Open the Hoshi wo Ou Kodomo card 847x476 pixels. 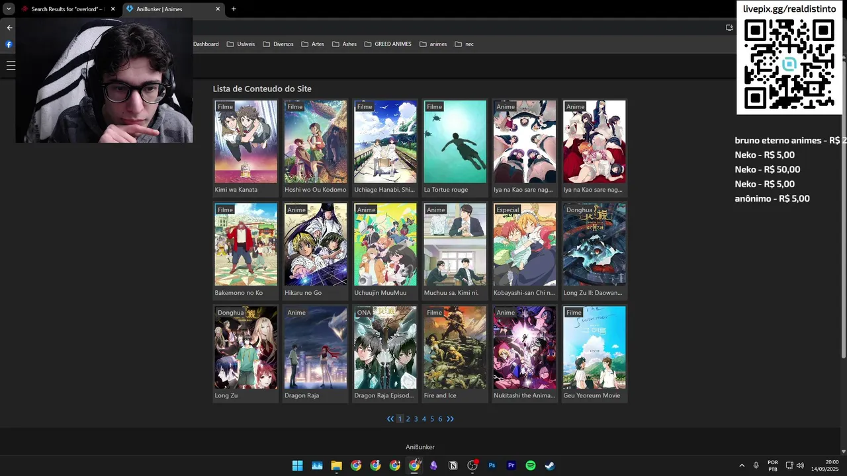coord(316,148)
